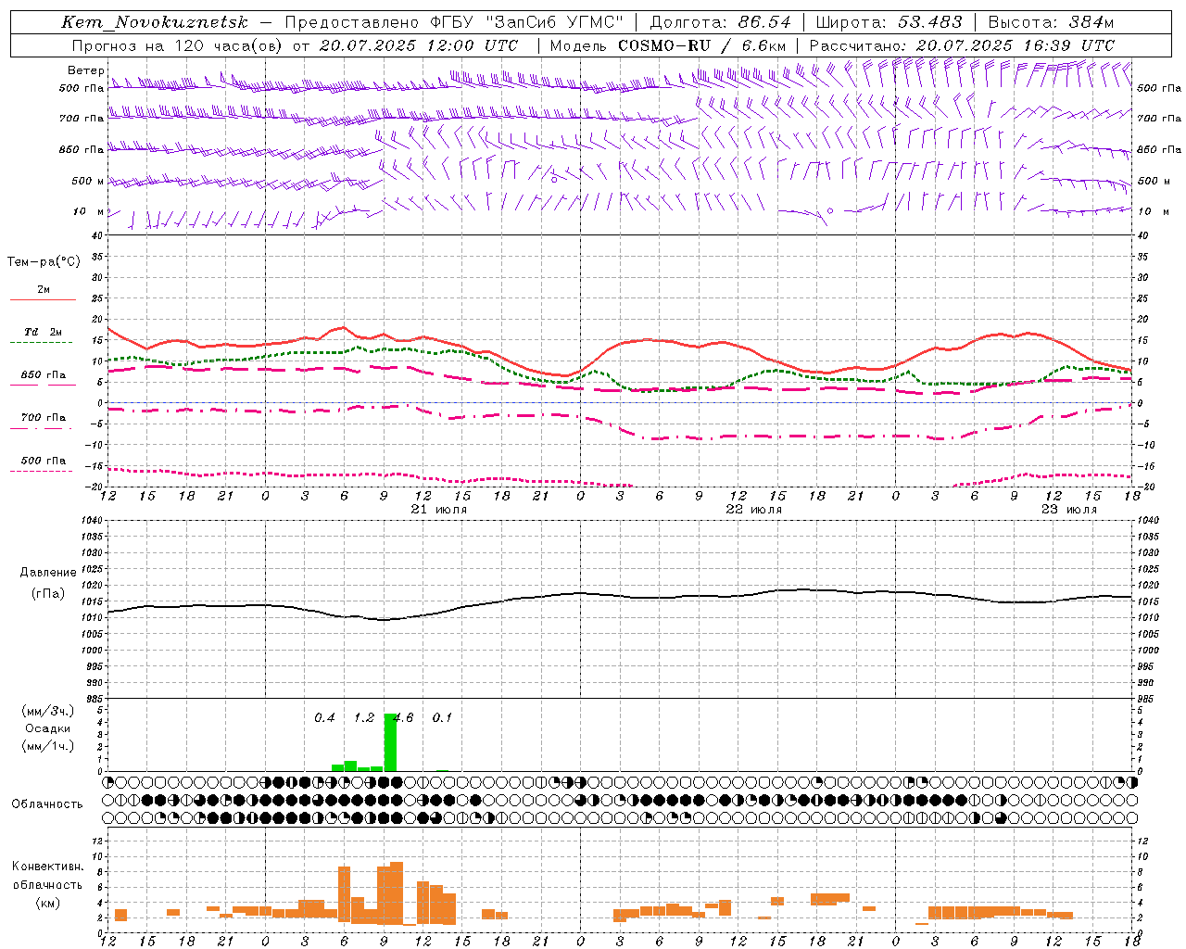Click the Широта: 53.483 value
The width and height of the screenshot is (1186, 949).
(889, 22)
